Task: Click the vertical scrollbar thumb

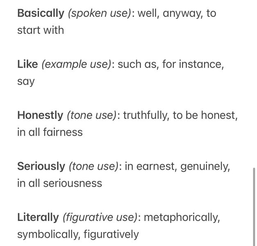Action: [x=254, y=205]
